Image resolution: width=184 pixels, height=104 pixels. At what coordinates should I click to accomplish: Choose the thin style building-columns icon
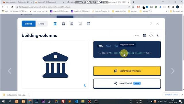(x=80, y=24)
